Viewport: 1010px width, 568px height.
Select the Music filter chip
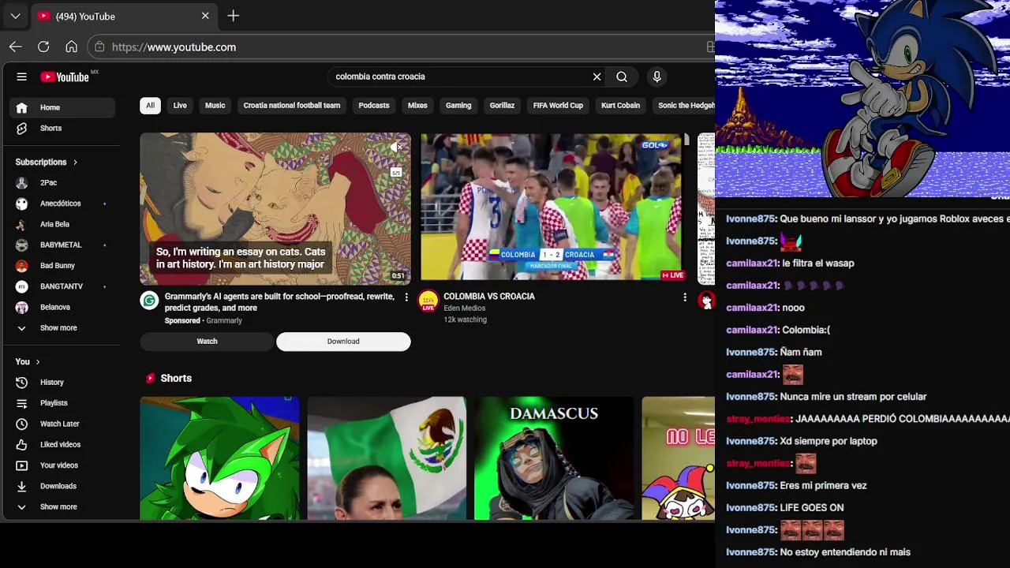click(x=215, y=105)
